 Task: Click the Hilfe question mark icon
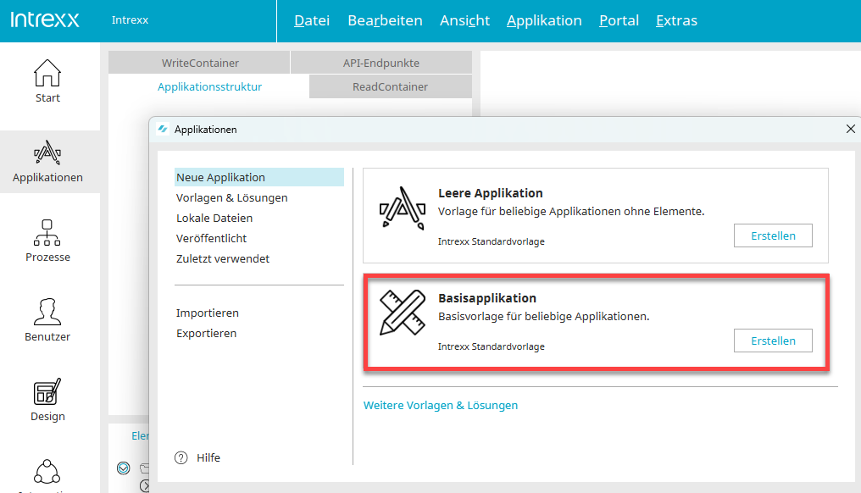181,458
